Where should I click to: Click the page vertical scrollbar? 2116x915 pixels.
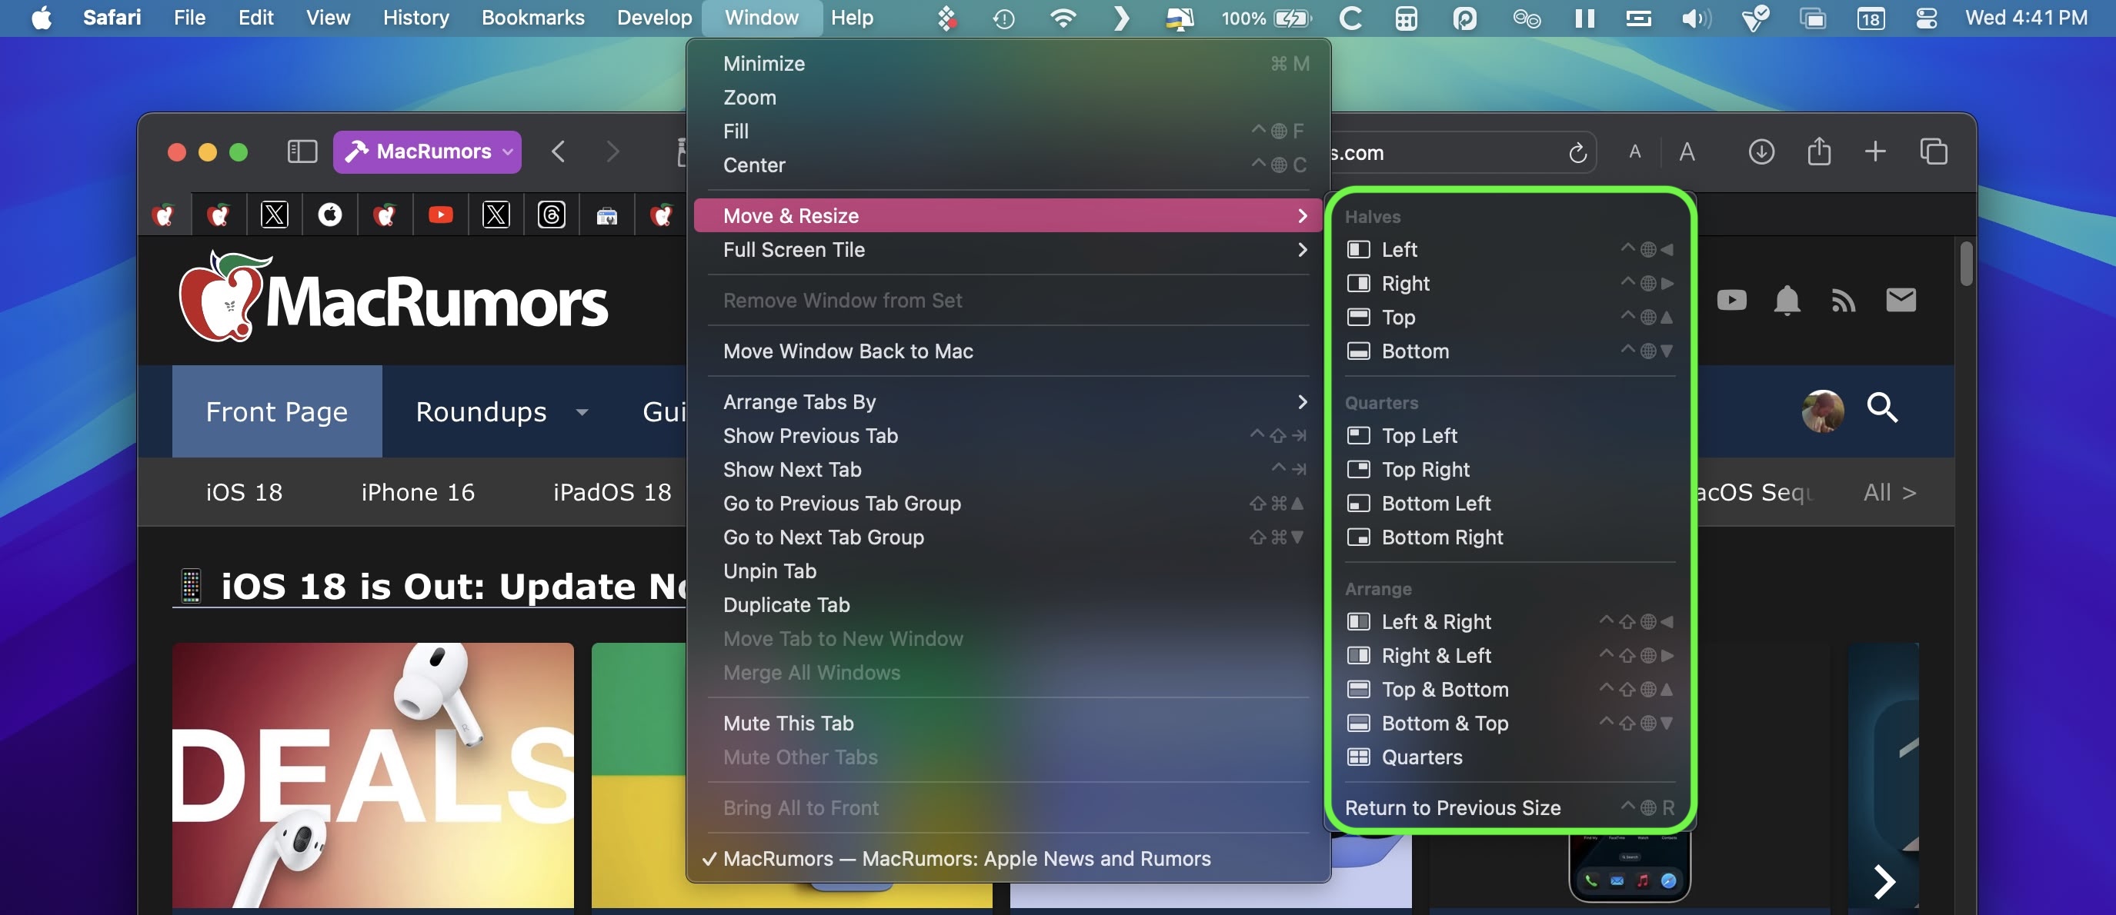(x=1966, y=265)
